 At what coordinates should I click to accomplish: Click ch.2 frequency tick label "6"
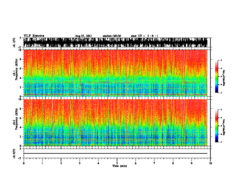click(x=21, y=118)
